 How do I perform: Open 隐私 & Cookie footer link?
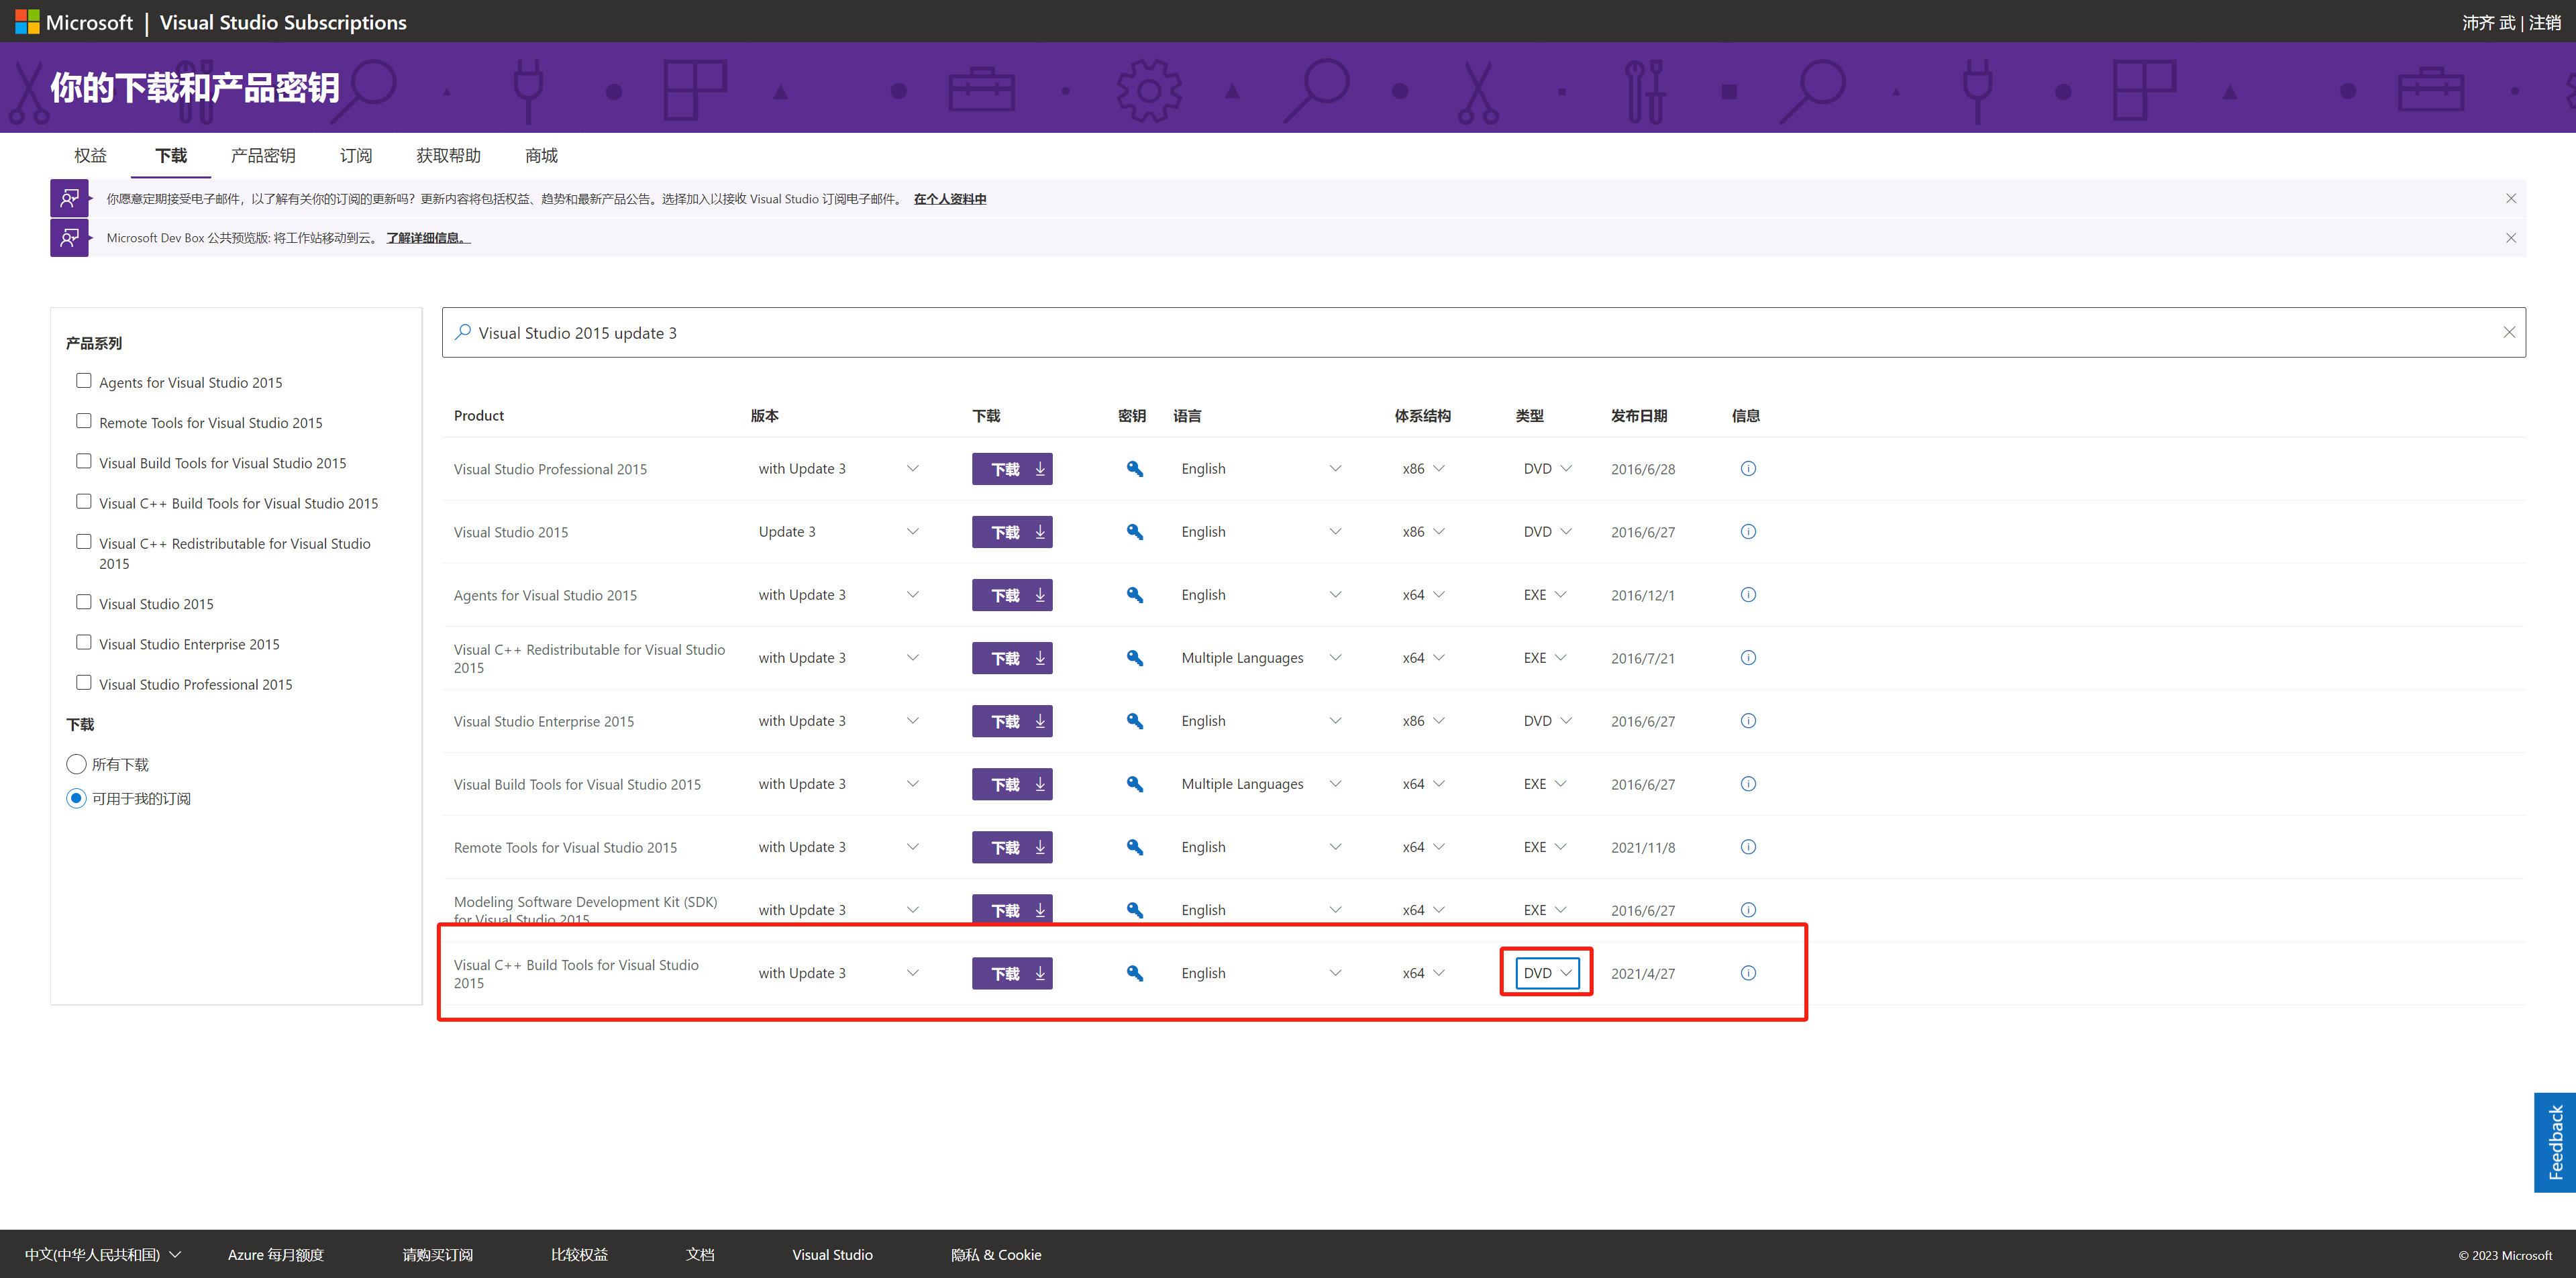pos(996,1255)
